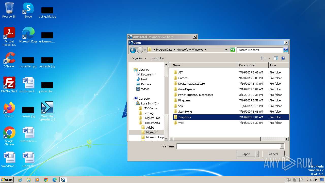Select calendarori document on desktop
This screenshot has height=183, width=325.
(x=9, y=160)
